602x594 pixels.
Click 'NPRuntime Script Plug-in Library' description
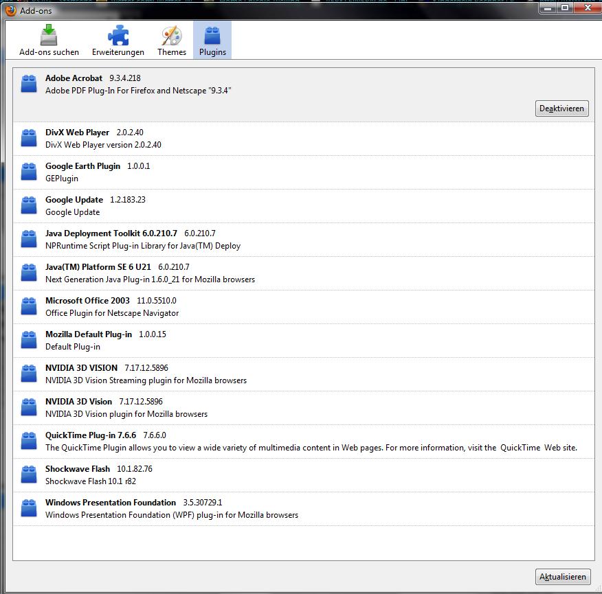(143, 246)
